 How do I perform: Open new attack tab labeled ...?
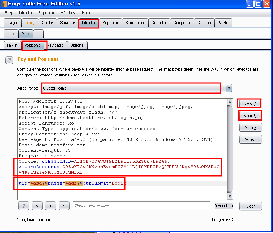point(39,34)
